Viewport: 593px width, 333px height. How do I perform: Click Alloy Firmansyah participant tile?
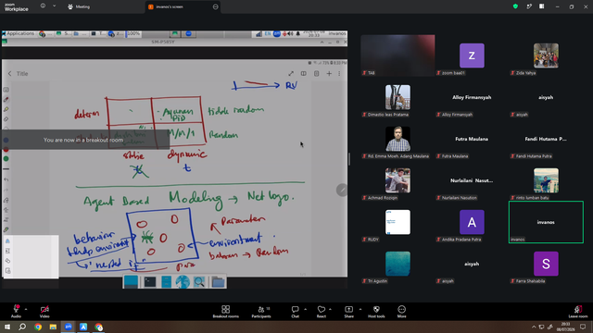tap(472, 97)
